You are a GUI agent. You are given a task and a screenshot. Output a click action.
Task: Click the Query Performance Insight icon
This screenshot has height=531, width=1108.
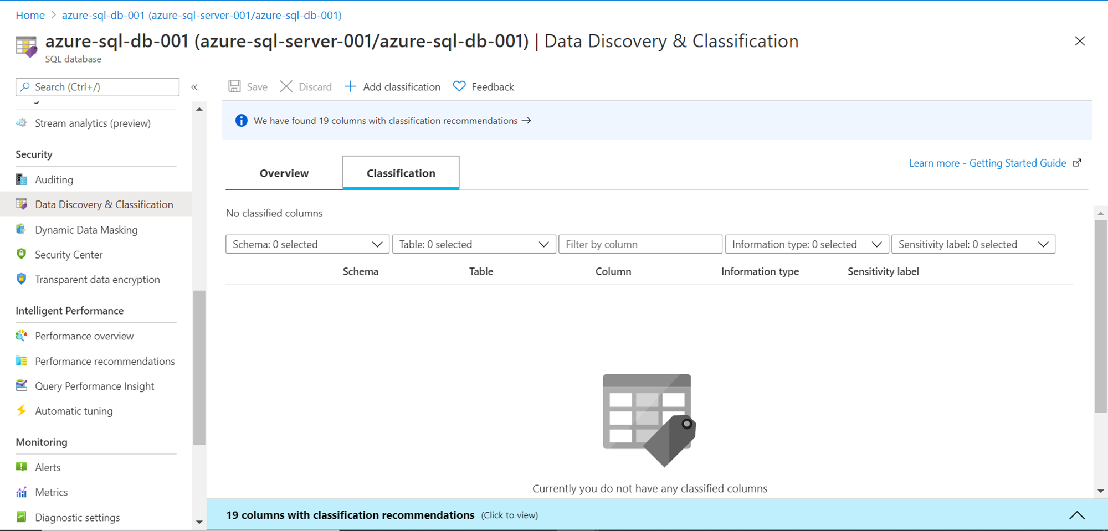(22, 386)
